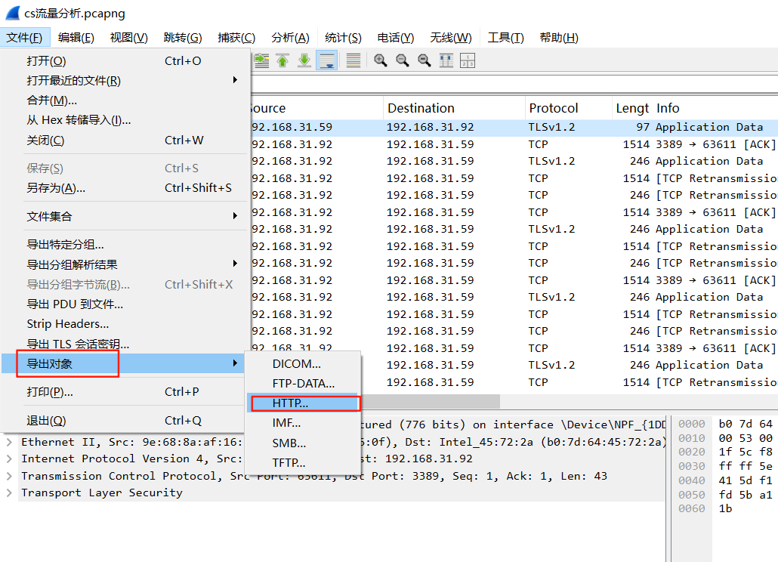This screenshot has width=778, height=562.
Task: Open the layout reset icon with numbers
Action: [468, 60]
